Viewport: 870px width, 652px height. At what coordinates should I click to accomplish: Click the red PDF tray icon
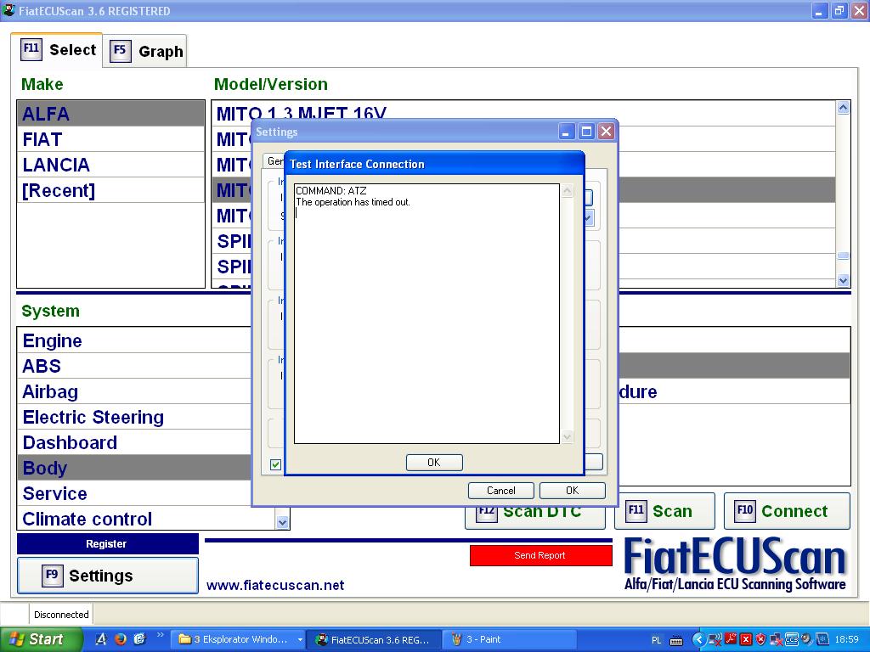tap(731, 639)
